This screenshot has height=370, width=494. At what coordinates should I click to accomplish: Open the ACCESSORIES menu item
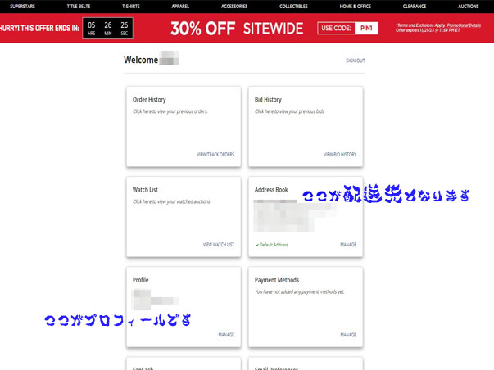coord(234,6)
